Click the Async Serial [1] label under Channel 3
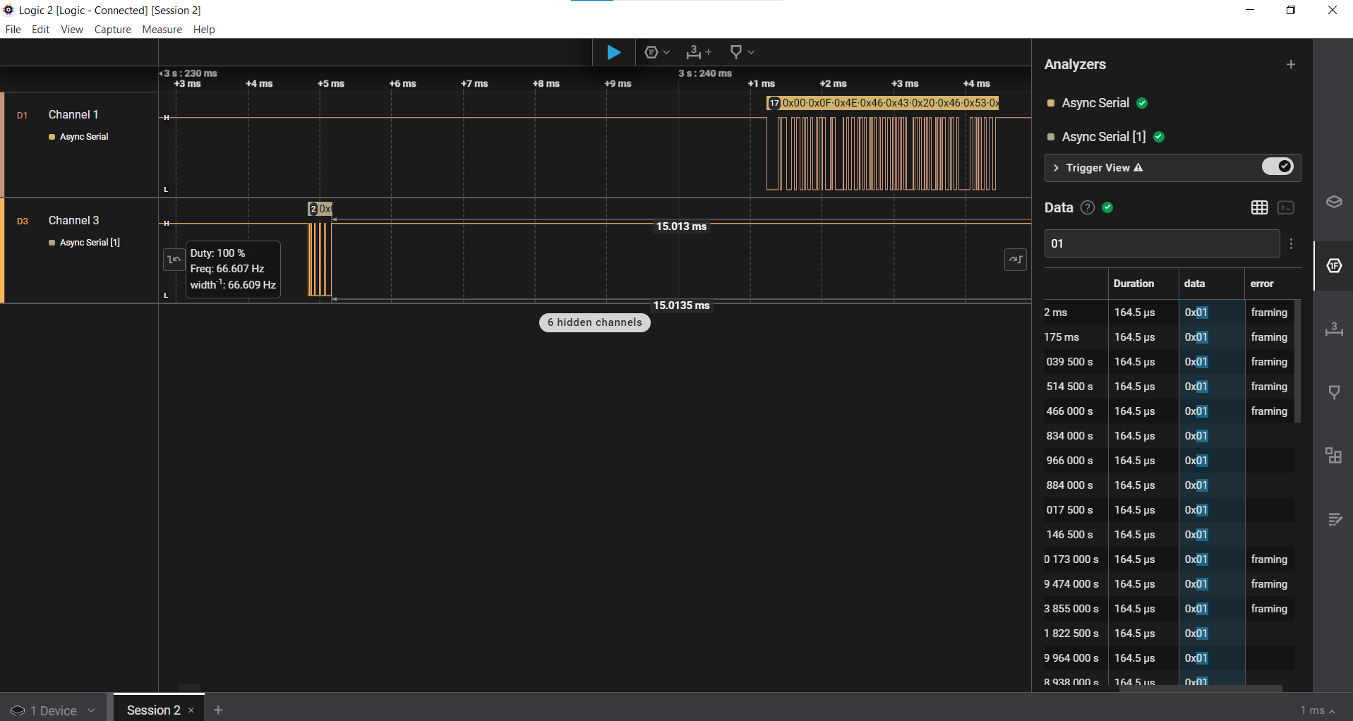 coord(90,243)
